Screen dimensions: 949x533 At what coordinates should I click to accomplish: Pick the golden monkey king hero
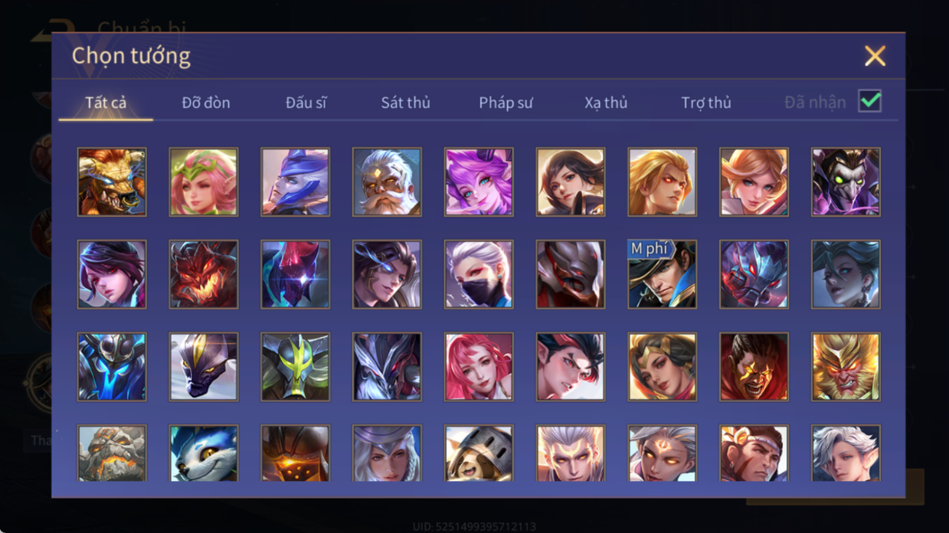(x=846, y=366)
